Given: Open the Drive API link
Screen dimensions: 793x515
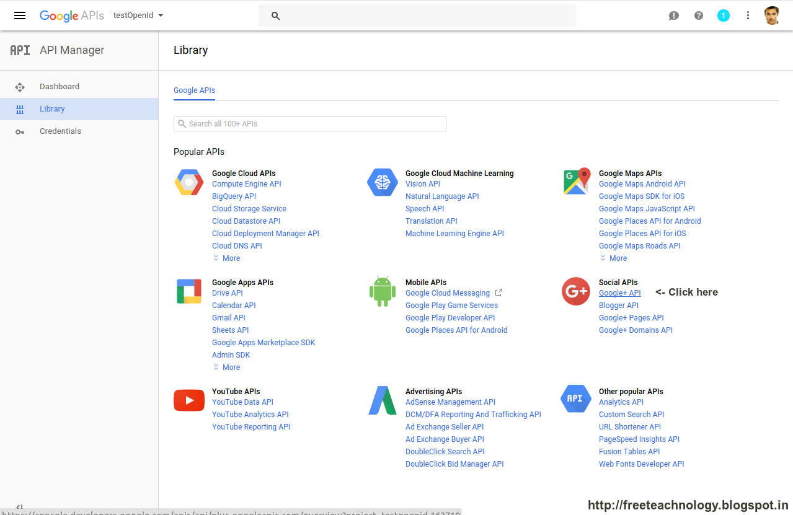Looking at the screenshot, I should 228,293.
